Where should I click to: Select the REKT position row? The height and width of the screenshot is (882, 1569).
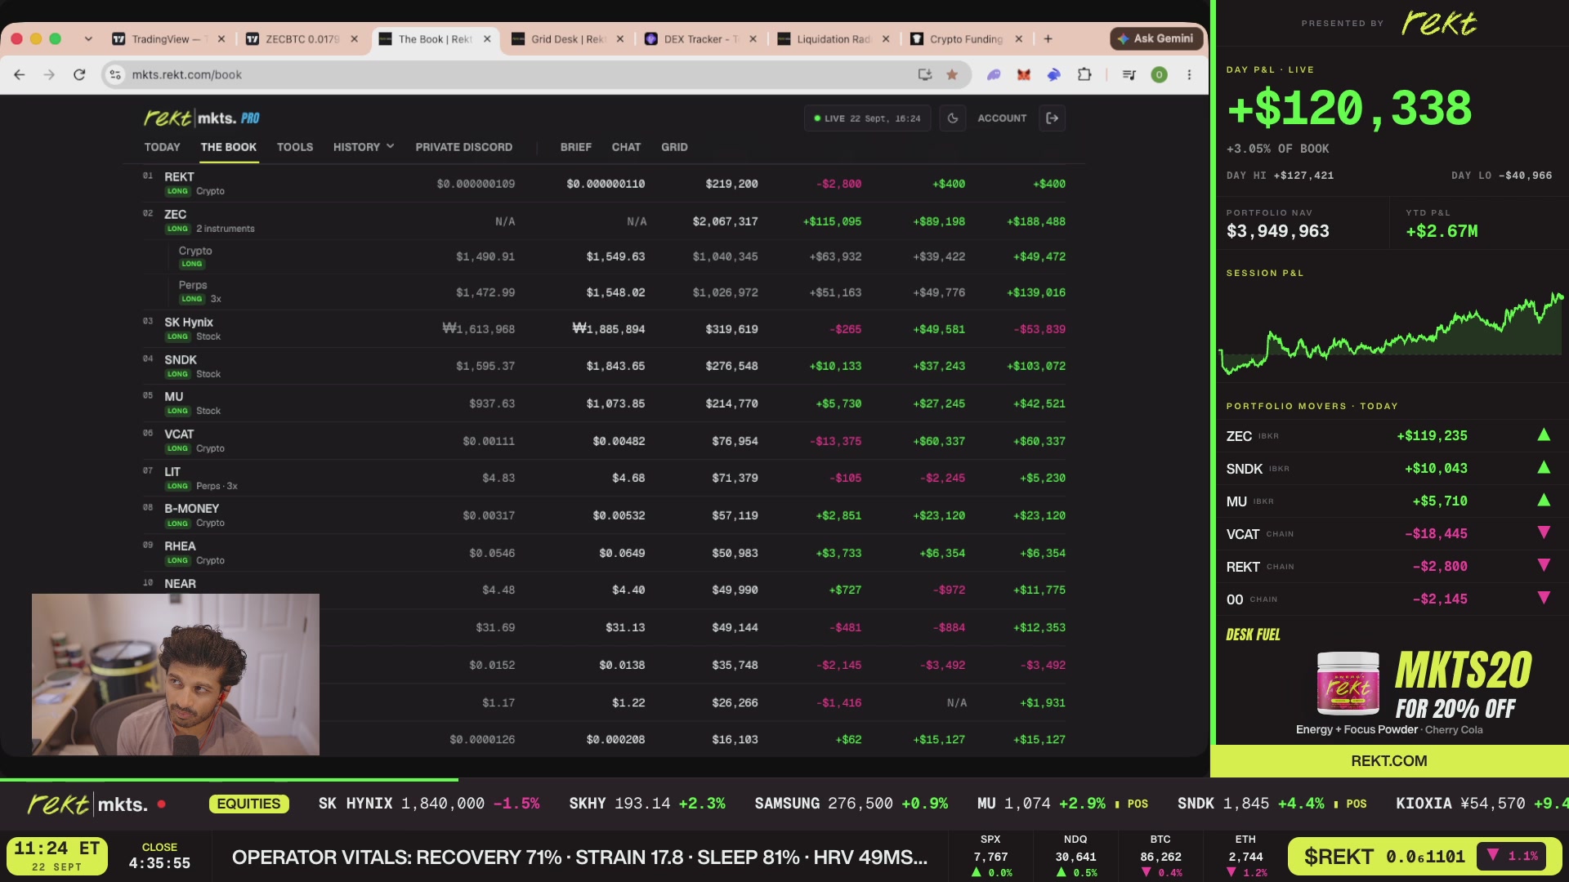[x=605, y=184]
